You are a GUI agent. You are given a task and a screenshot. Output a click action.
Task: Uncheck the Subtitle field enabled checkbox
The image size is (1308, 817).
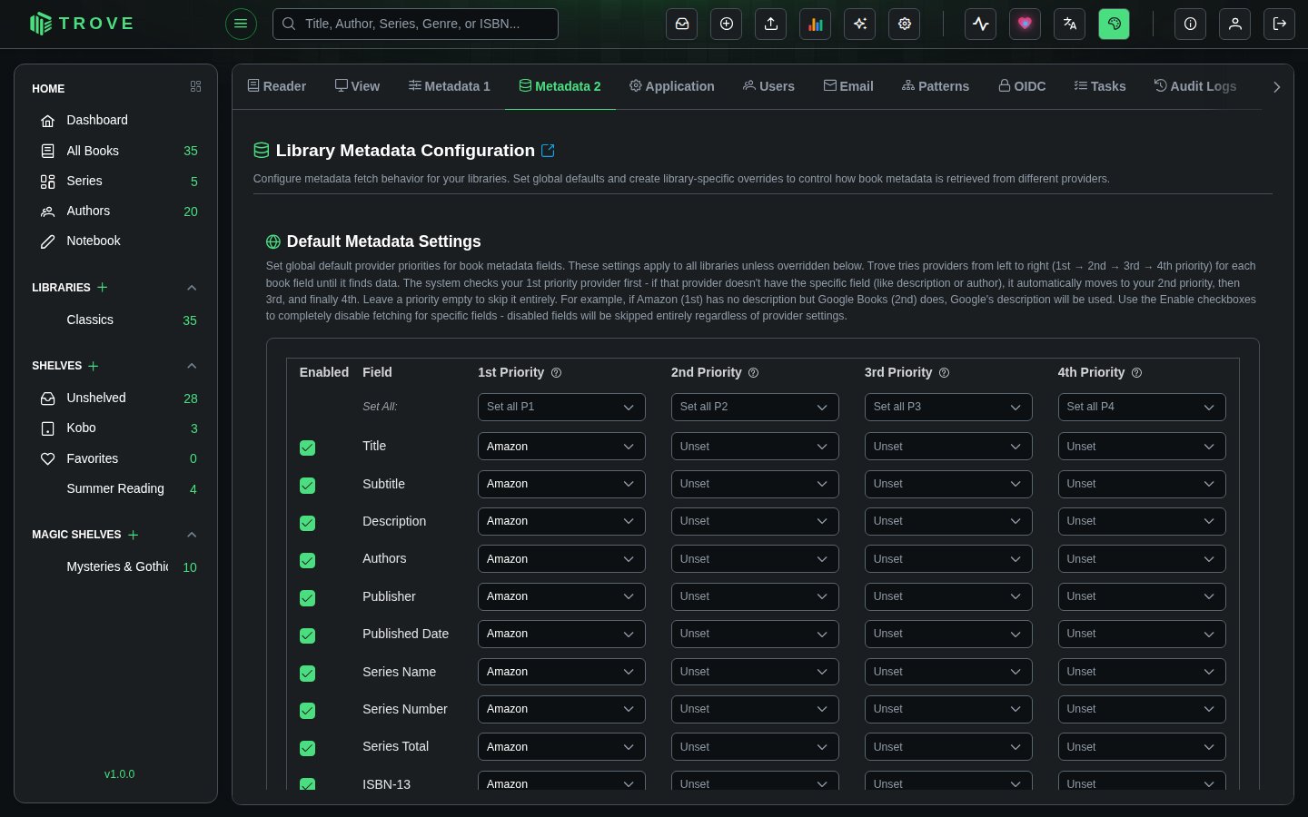click(308, 486)
